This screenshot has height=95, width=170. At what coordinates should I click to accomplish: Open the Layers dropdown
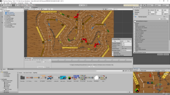click(158, 5)
